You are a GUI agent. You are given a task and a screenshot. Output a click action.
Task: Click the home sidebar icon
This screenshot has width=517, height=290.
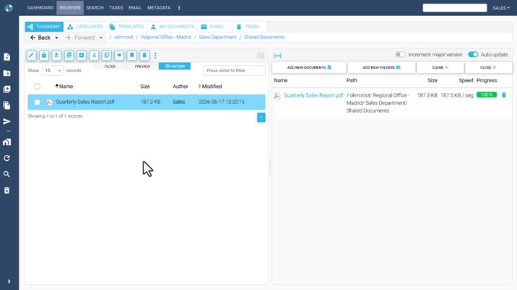pos(7,142)
